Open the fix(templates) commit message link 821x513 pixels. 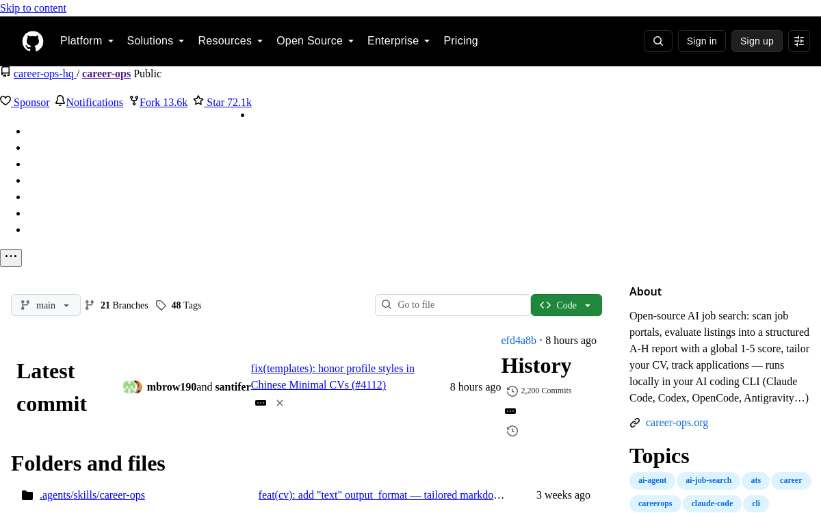(x=333, y=377)
